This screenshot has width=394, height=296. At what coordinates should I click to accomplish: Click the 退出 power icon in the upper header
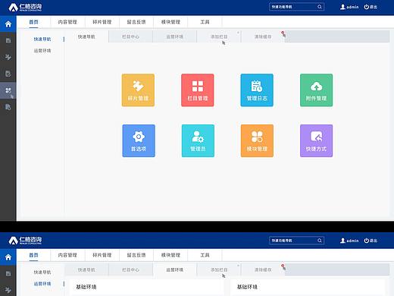click(366, 7)
